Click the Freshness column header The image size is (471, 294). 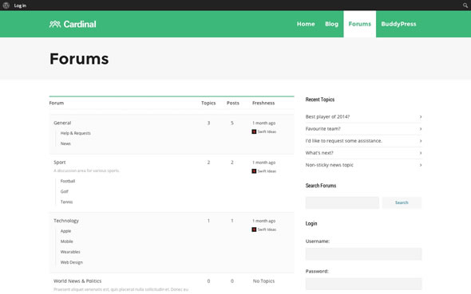coord(263,103)
